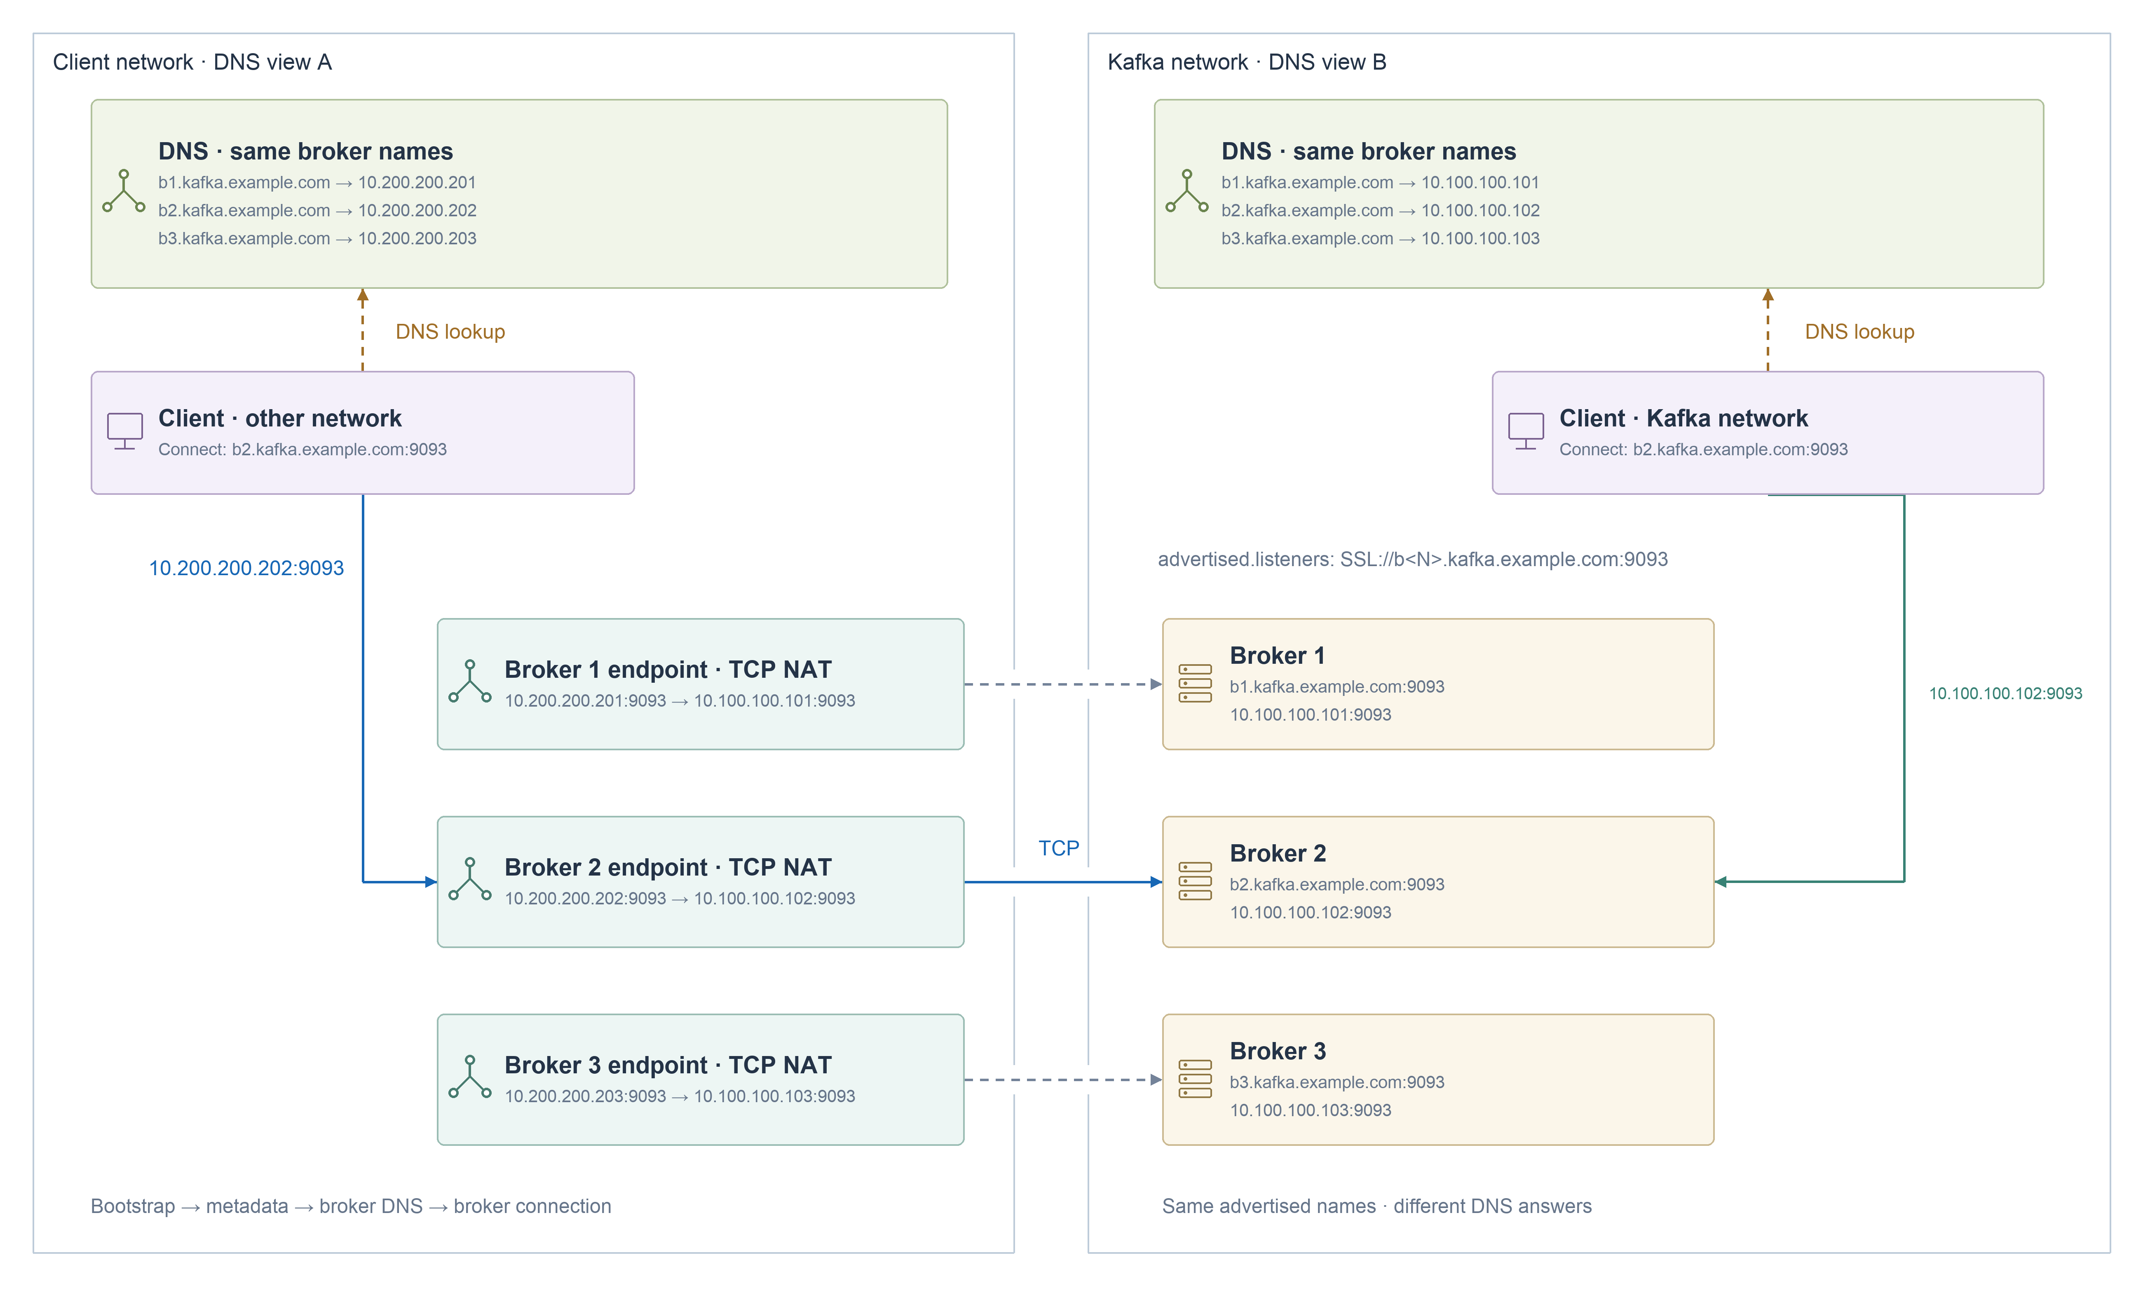Screen dimensions: 2143x1302
Task: Click b1.kafka.example.com → 10.100.100.101 record
Action: click(x=1380, y=183)
